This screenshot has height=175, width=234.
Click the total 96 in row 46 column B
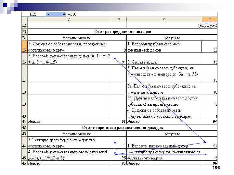123,163
